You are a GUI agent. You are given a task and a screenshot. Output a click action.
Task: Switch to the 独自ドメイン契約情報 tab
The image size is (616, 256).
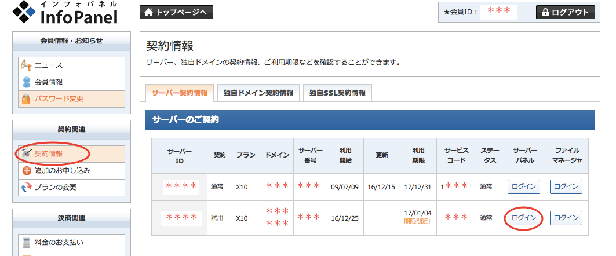[258, 93]
